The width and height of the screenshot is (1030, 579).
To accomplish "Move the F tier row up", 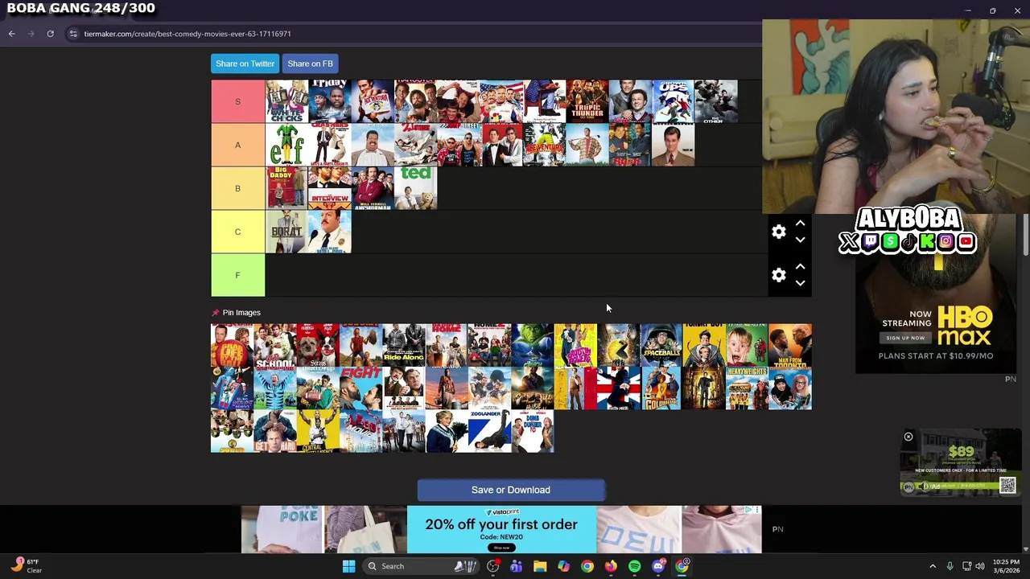I will [800, 267].
